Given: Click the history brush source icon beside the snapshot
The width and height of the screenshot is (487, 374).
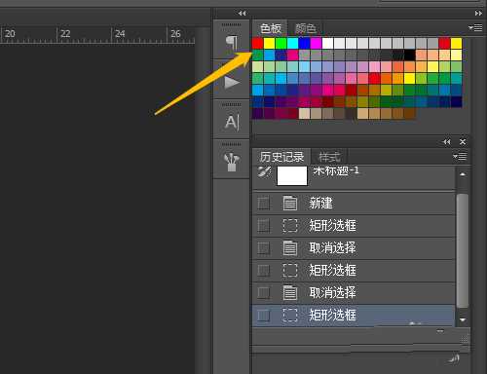Looking at the screenshot, I should tap(264, 172).
